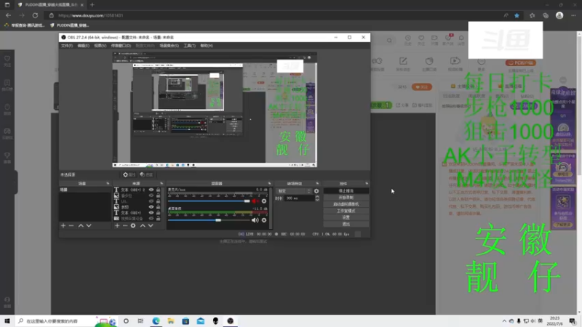The image size is (582, 327).
Task: Refresh the browser page
Action: [x=35, y=15]
